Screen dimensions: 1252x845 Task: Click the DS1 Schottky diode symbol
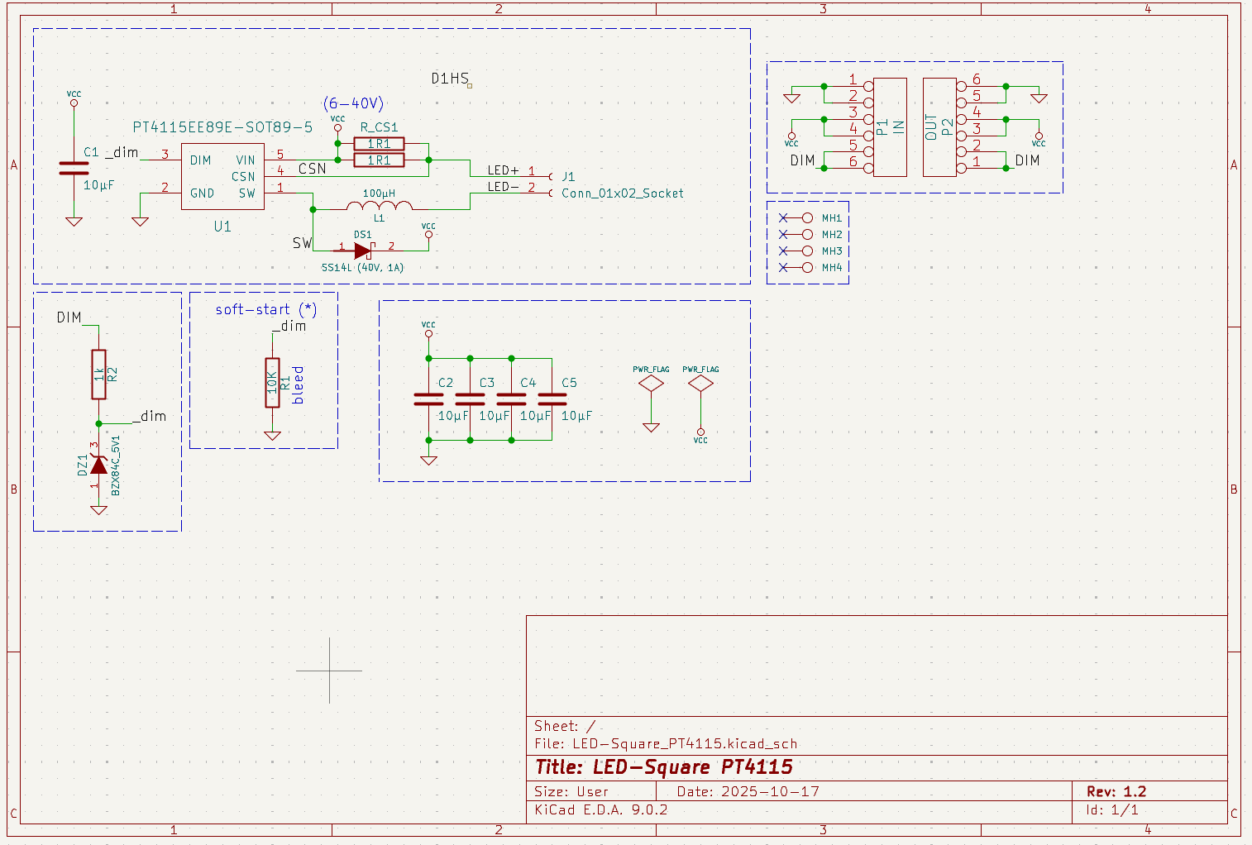pyautogui.click(x=362, y=251)
